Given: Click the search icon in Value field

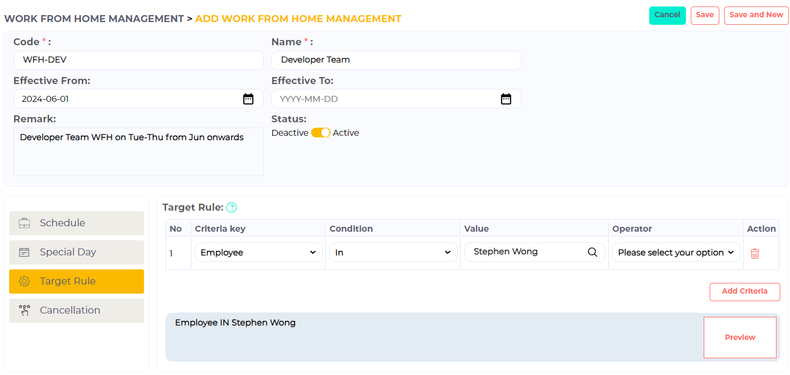Looking at the screenshot, I should point(593,252).
